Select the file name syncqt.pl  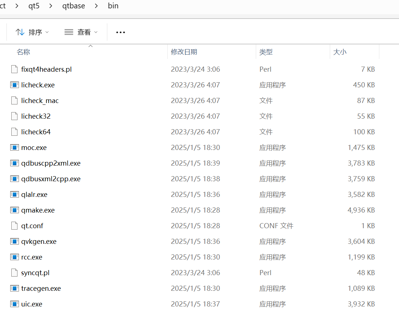(35, 273)
